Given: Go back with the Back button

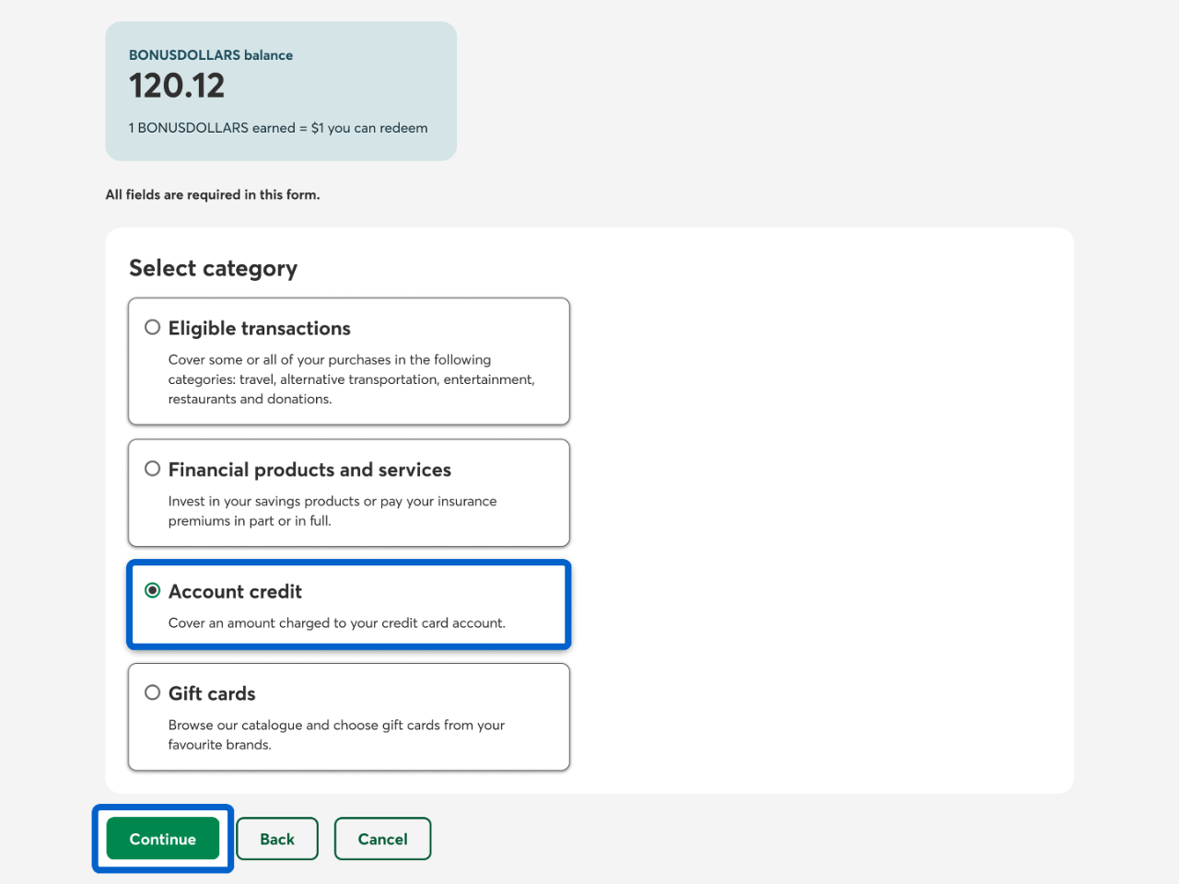Looking at the screenshot, I should click(277, 839).
